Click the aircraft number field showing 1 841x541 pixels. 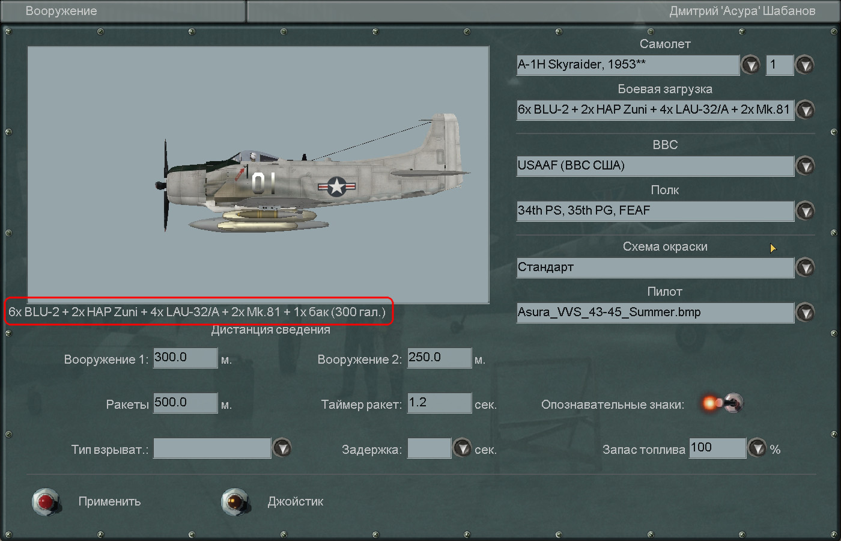(780, 65)
